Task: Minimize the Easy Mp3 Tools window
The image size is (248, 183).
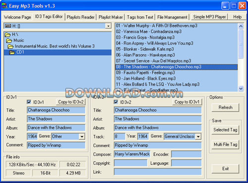Action: coord(225,6)
